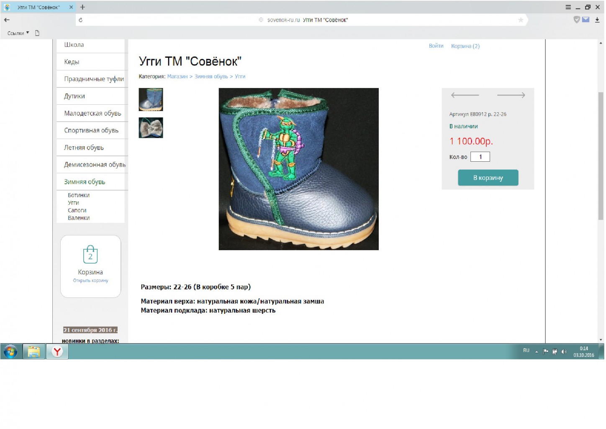Open the Корзина (2) link at top
Viewport: 606px width, 429px height.
[x=465, y=46]
